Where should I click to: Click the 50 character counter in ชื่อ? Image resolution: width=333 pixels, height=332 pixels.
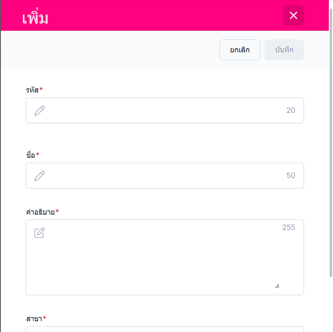click(291, 176)
